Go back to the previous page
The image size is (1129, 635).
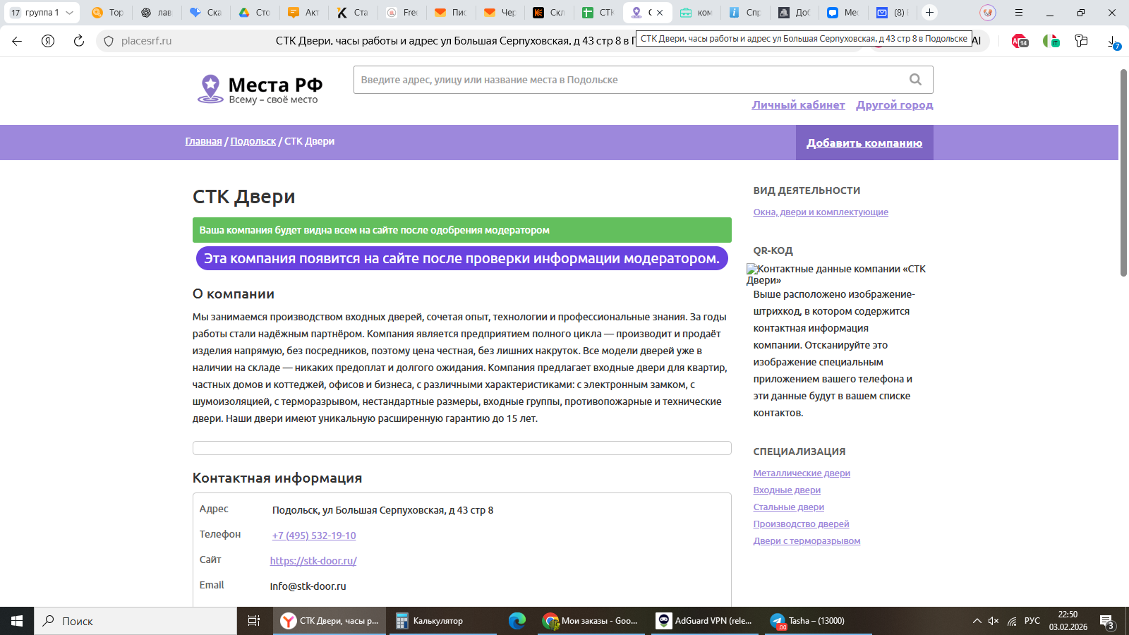(17, 41)
